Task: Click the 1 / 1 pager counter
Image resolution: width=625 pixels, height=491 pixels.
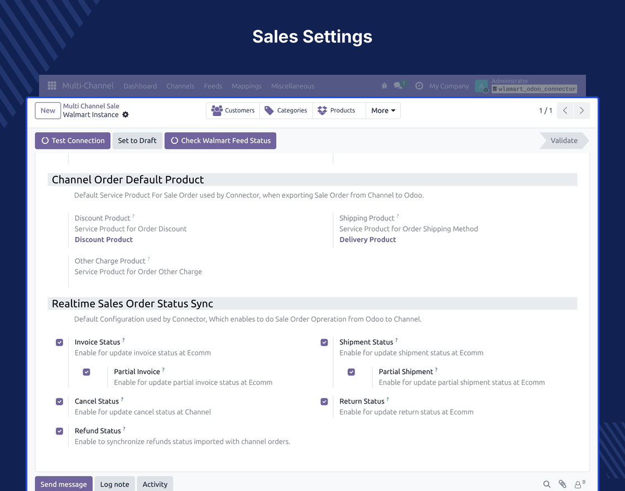Action: point(545,110)
